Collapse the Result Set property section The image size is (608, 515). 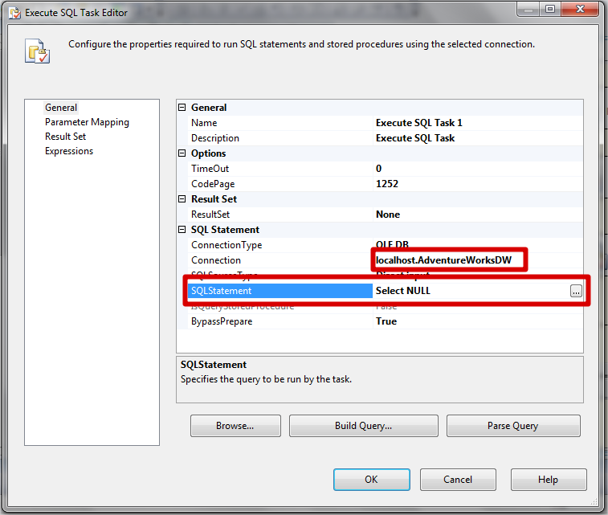182,199
